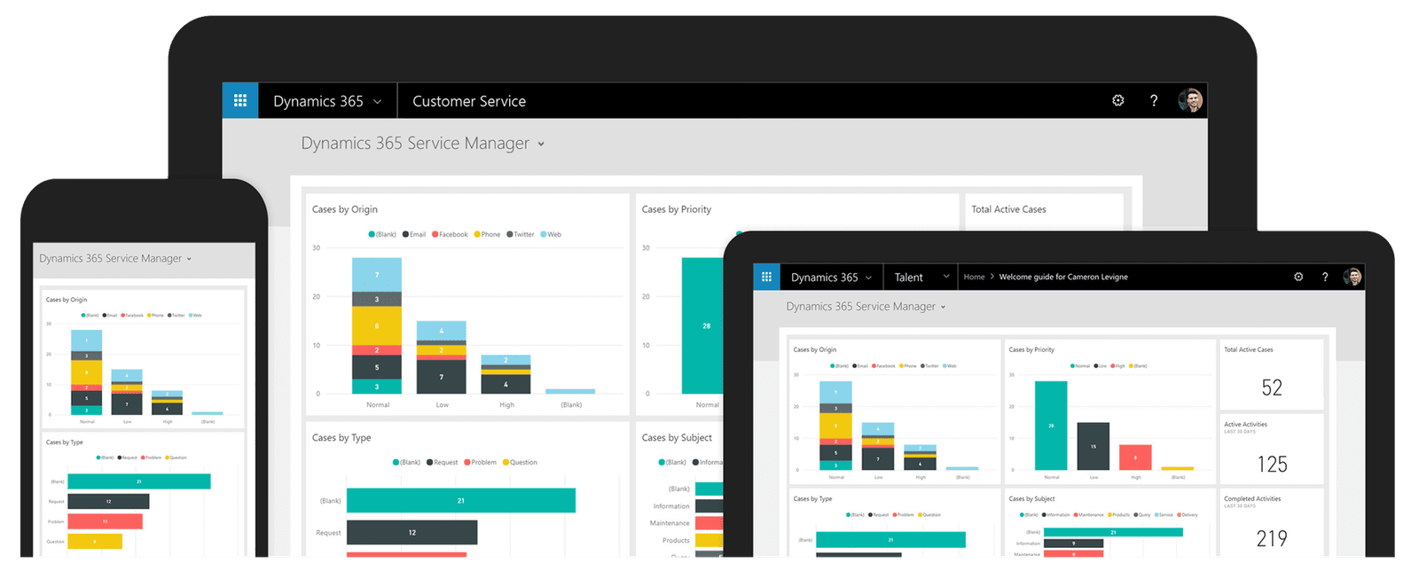Screen dimensions: 1419x579
Task: Open help question mark on the large monitor
Action: 1154,101
